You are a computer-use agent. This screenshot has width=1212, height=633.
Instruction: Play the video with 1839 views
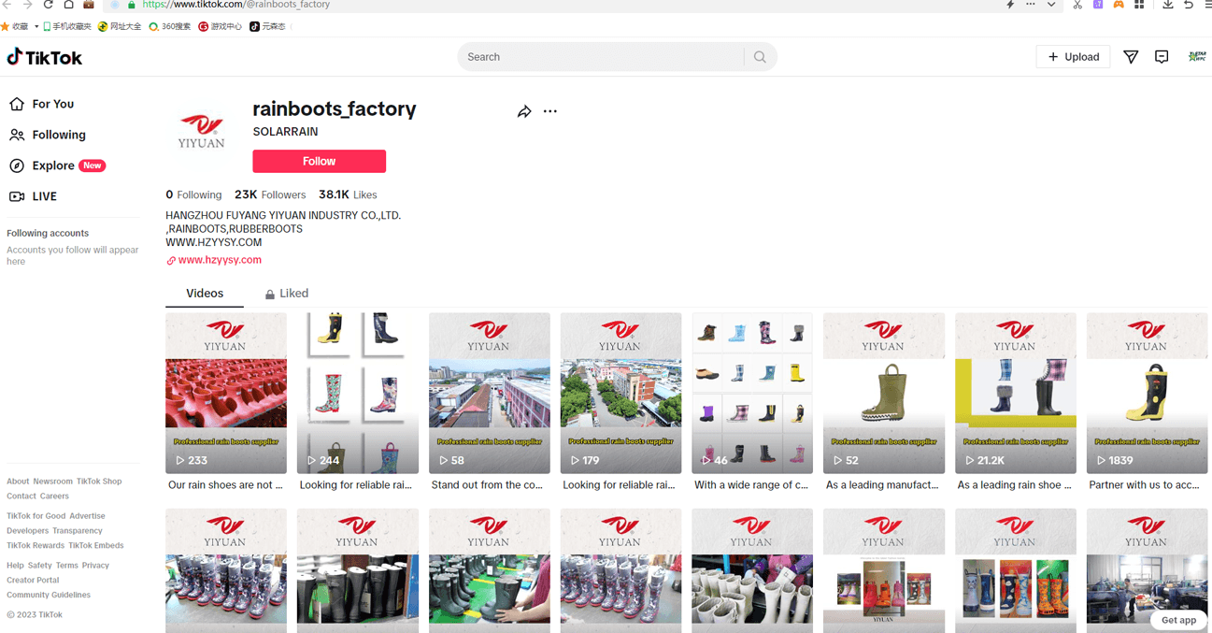coord(1148,393)
